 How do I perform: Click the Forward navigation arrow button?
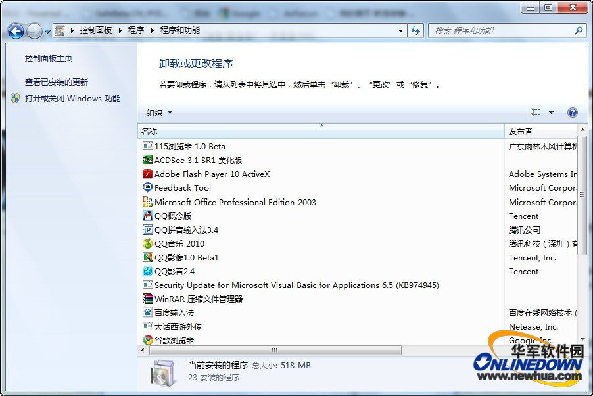[x=34, y=31]
